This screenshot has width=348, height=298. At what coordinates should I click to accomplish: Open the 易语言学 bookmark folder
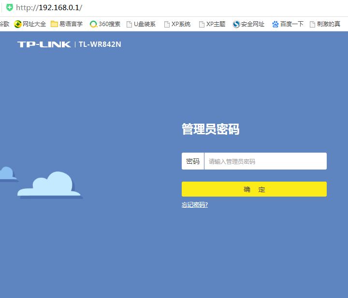67,24
